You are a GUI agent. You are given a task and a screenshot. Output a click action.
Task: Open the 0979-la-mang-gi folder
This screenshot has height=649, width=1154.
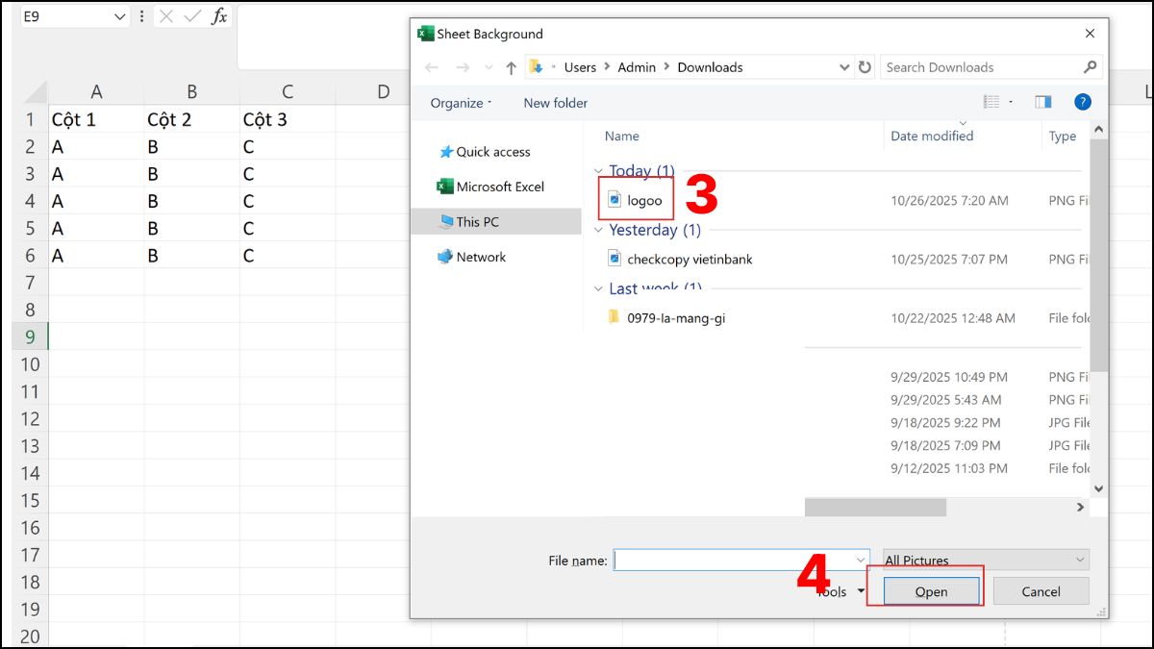(x=675, y=317)
